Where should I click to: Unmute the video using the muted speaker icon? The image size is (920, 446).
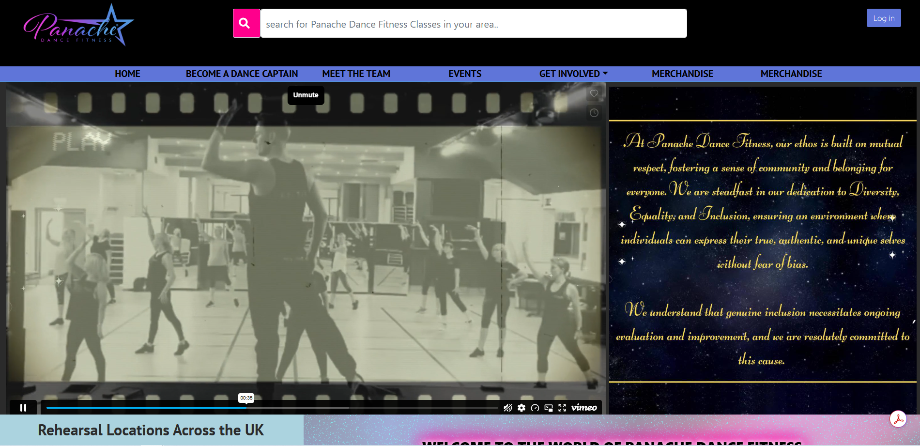[507, 408]
